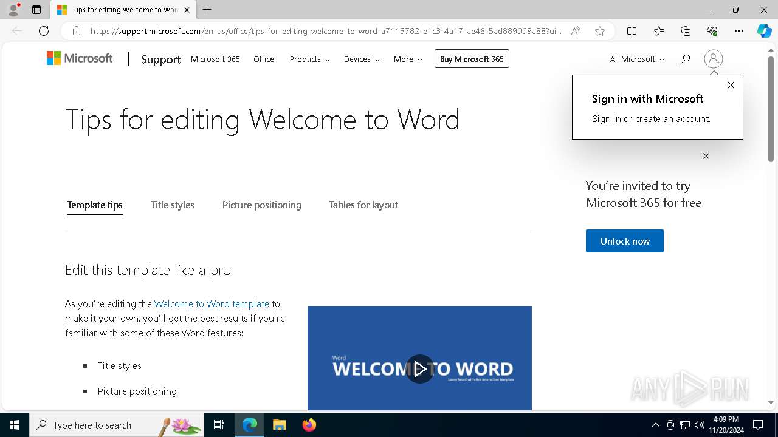
Task: Expand the Products dropdown
Action: (x=310, y=59)
